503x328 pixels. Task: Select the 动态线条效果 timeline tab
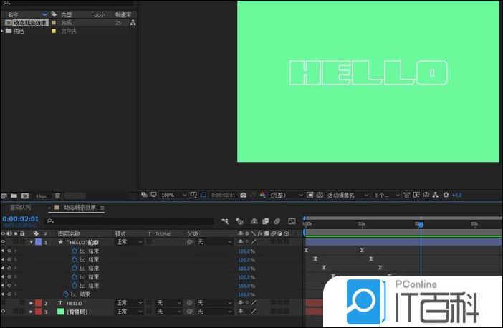[x=82, y=208]
